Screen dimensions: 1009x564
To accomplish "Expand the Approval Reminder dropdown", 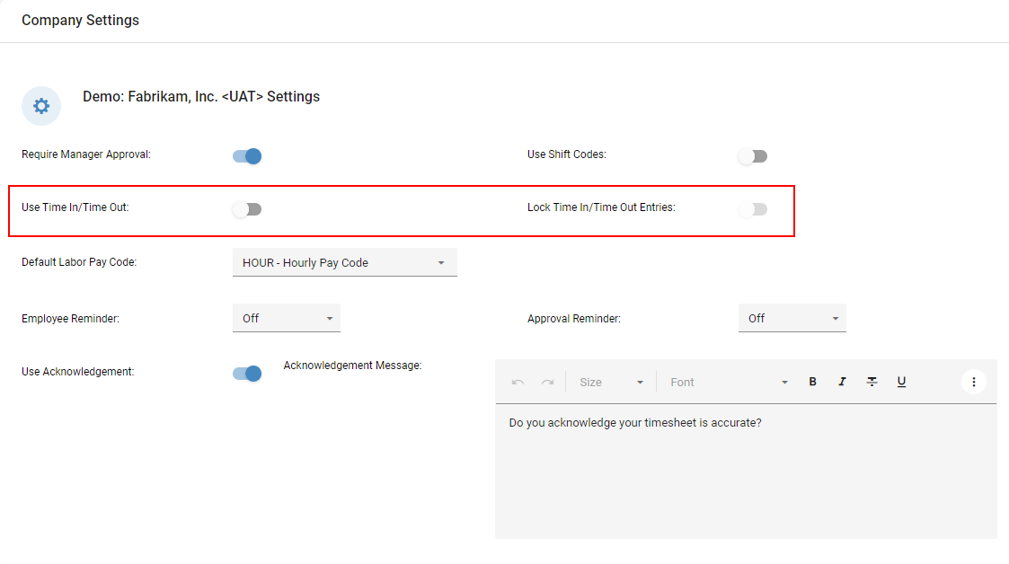I will (x=792, y=318).
